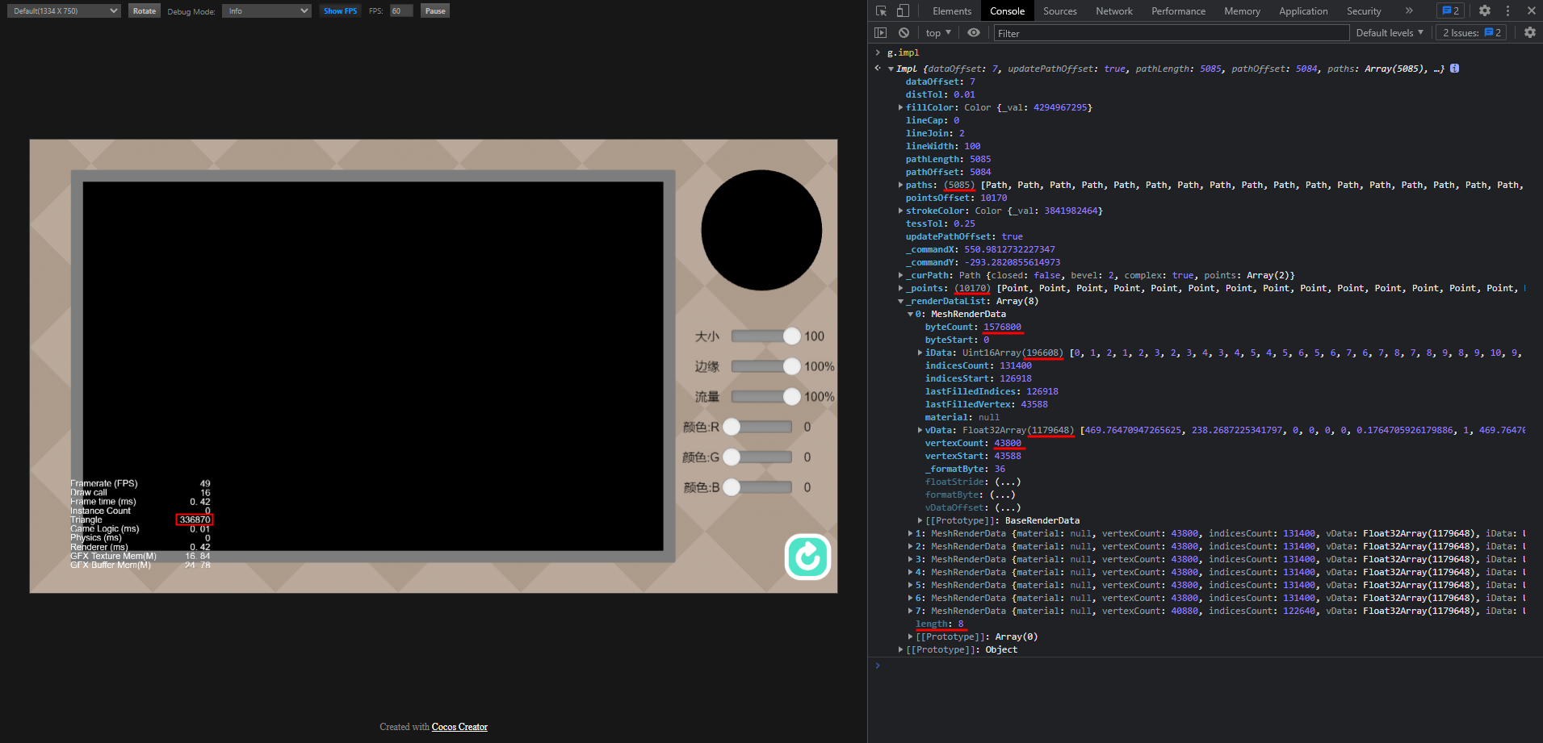Open the Security tab
This screenshot has height=743, width=1543.
pos(1364,11)
